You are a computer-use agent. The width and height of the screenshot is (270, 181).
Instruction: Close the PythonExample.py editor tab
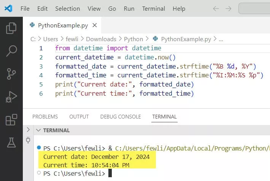tap(95, 26)
